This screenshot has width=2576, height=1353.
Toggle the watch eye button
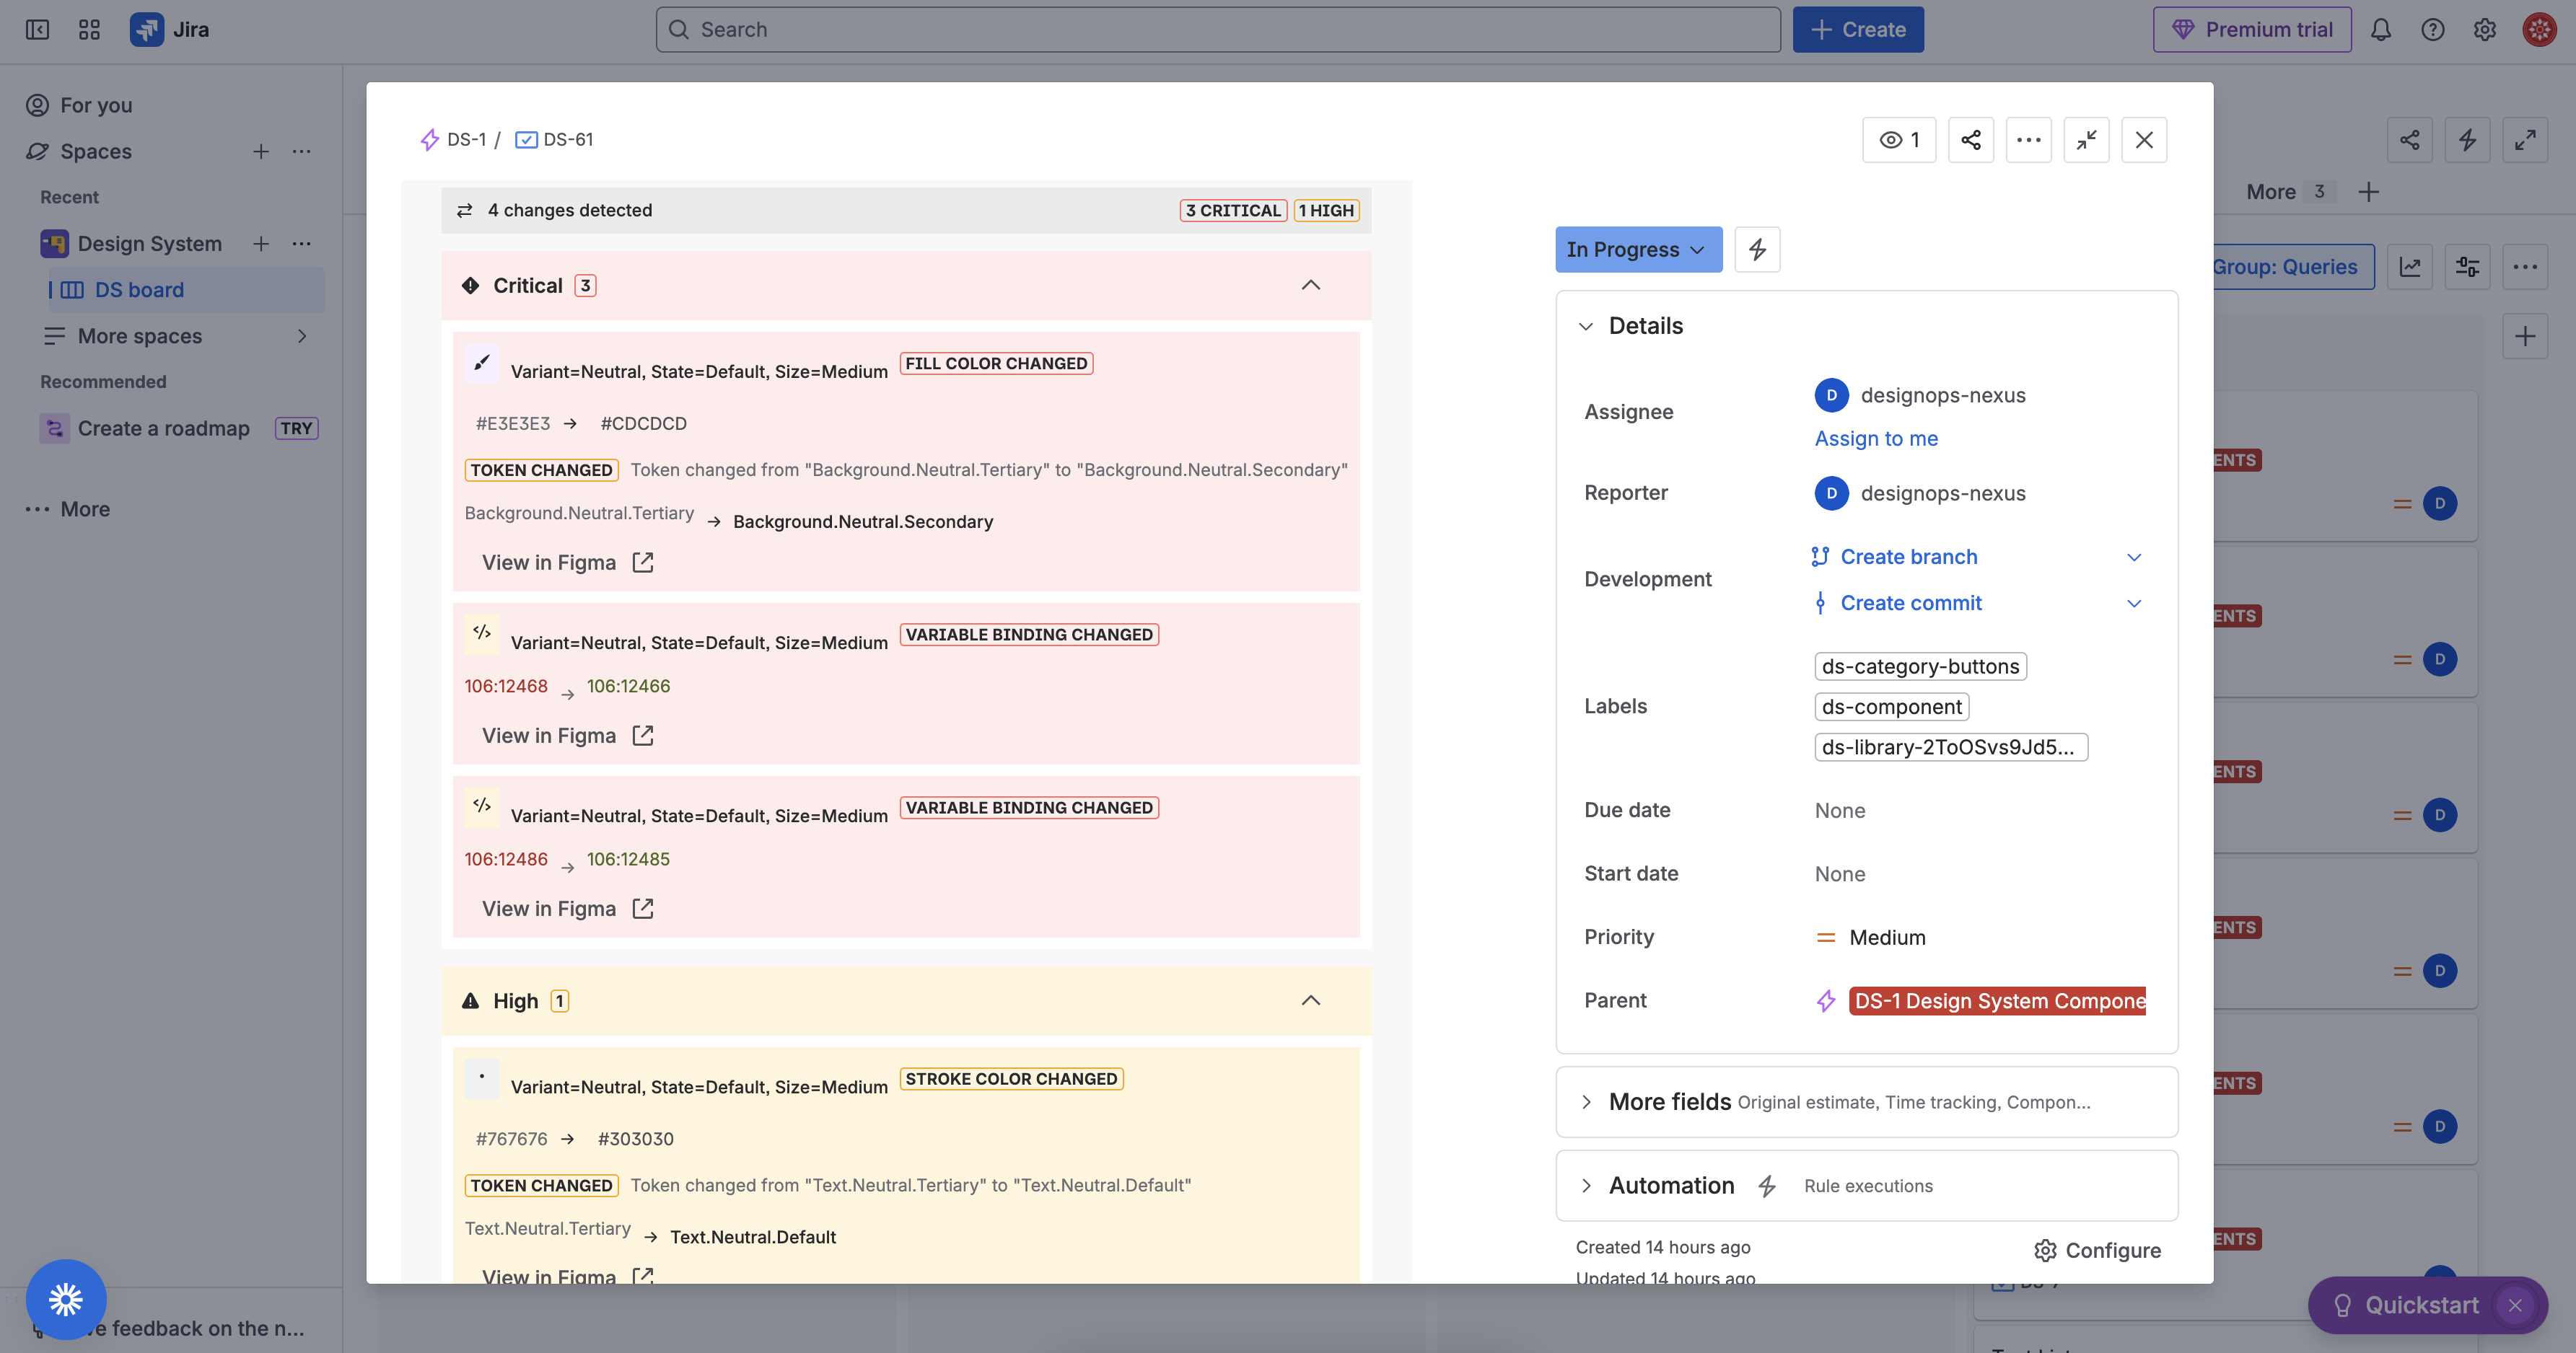pos(1898,140)
